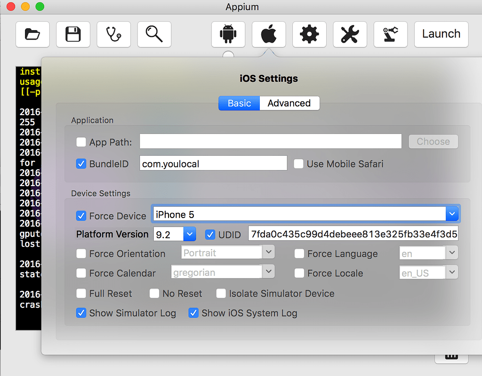Uncheck Show Simulator Log
This screenshot has width=482, height=376.
tap(81, 313)
